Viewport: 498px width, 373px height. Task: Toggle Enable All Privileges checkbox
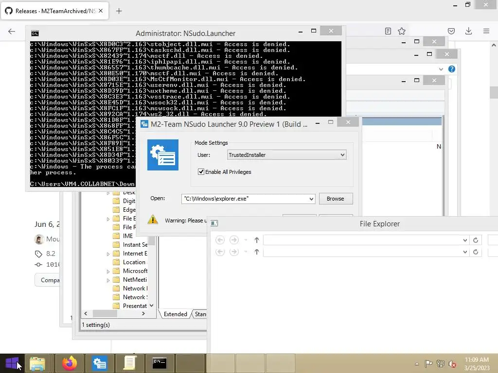(x=201, y=172)
